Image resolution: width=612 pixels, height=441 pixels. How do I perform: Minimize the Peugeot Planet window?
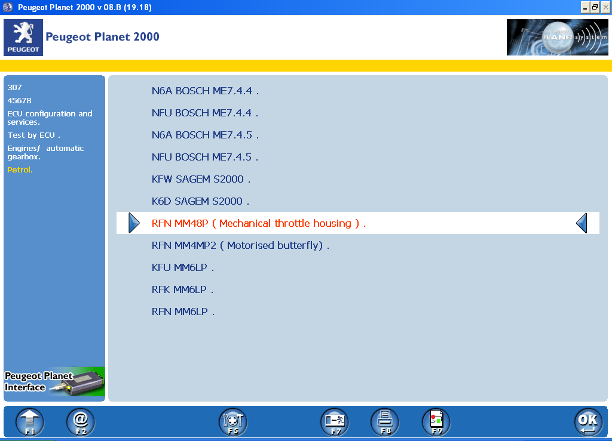click(585, 7)
